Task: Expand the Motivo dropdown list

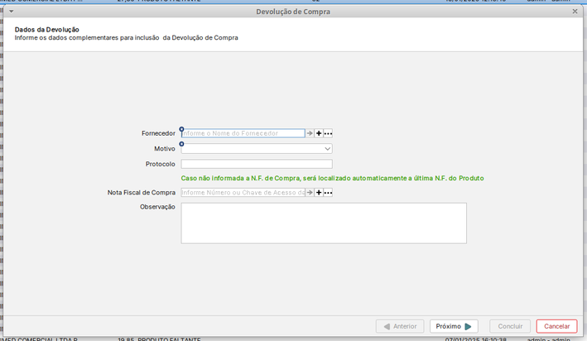Action: (x=328, y=149)
